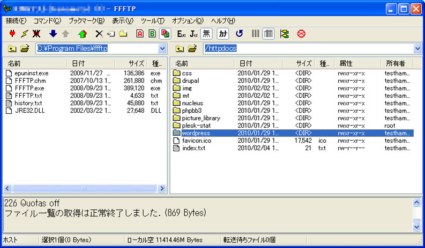This screenshot has width=425, height=248.
Task: Toggle ASCII transfer mode (A icon)
Action: [x=140, y=34]
